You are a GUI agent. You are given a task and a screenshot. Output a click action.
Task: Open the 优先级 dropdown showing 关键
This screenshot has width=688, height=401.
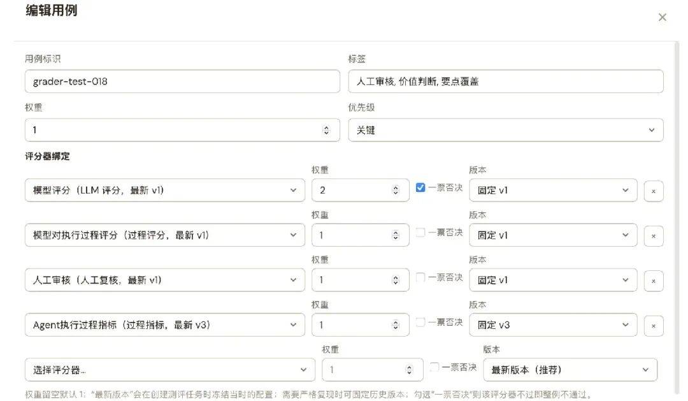pyautogui.click(x=505, y=130)
